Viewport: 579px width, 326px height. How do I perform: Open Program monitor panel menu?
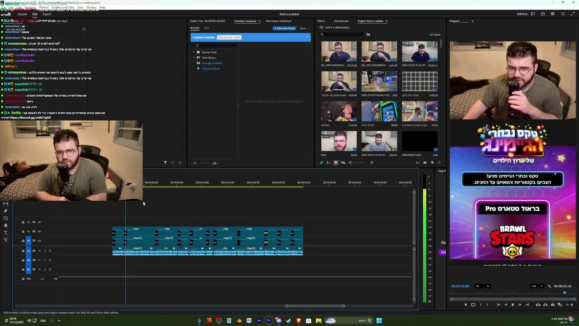tap(473, 21)
